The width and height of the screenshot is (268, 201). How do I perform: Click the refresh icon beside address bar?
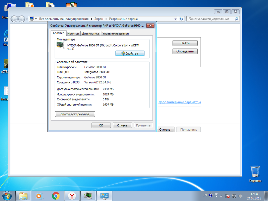click(181, 19)
